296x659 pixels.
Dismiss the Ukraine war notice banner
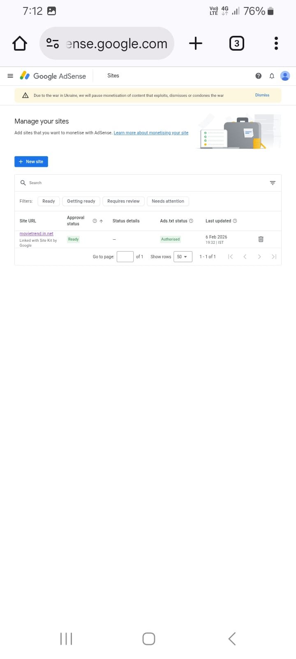(x=262, y=95)
